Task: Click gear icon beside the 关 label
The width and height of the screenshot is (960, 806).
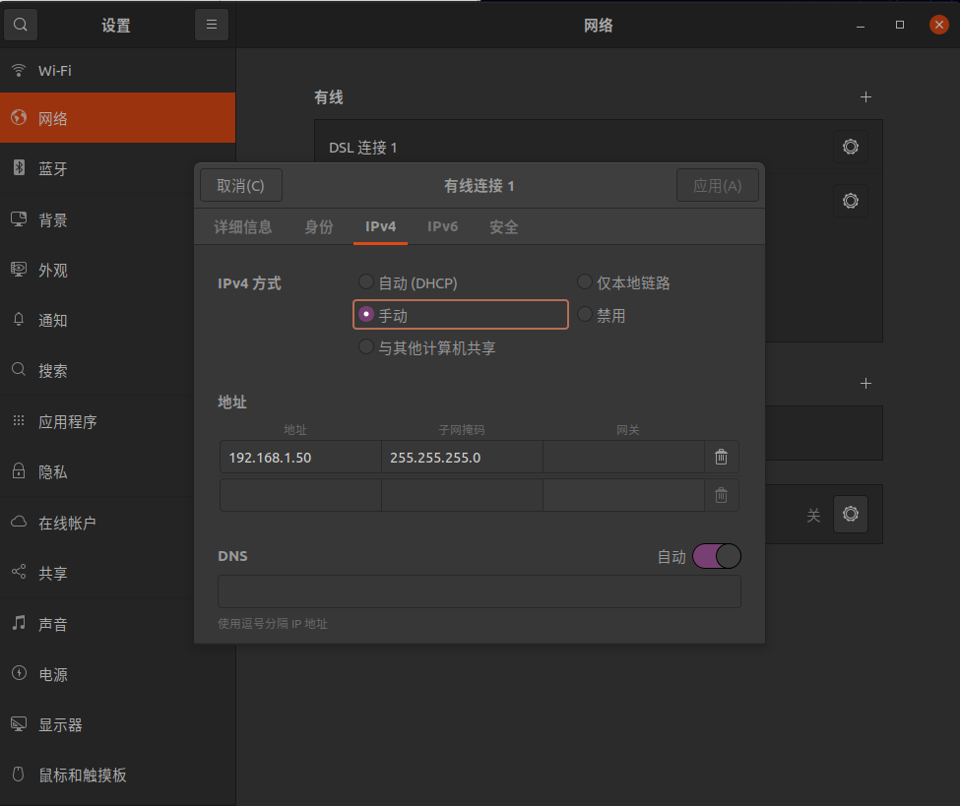Action: [x=851, y=514]
